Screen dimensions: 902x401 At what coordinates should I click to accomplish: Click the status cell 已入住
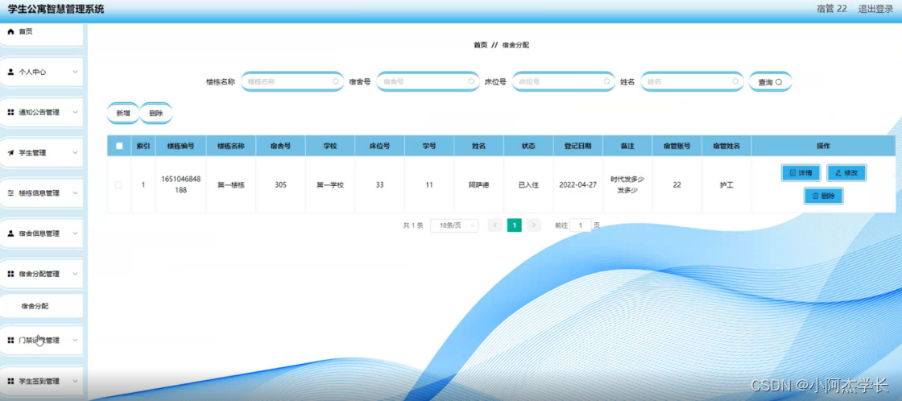(528, 185)
